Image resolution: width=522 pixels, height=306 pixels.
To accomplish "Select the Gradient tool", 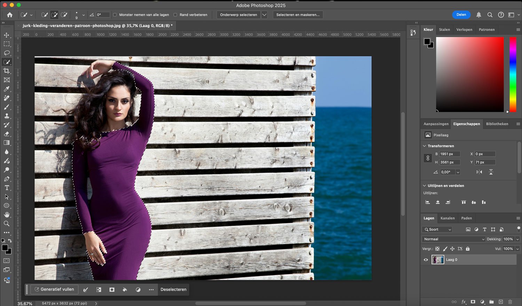I will [x=7, y=143].
